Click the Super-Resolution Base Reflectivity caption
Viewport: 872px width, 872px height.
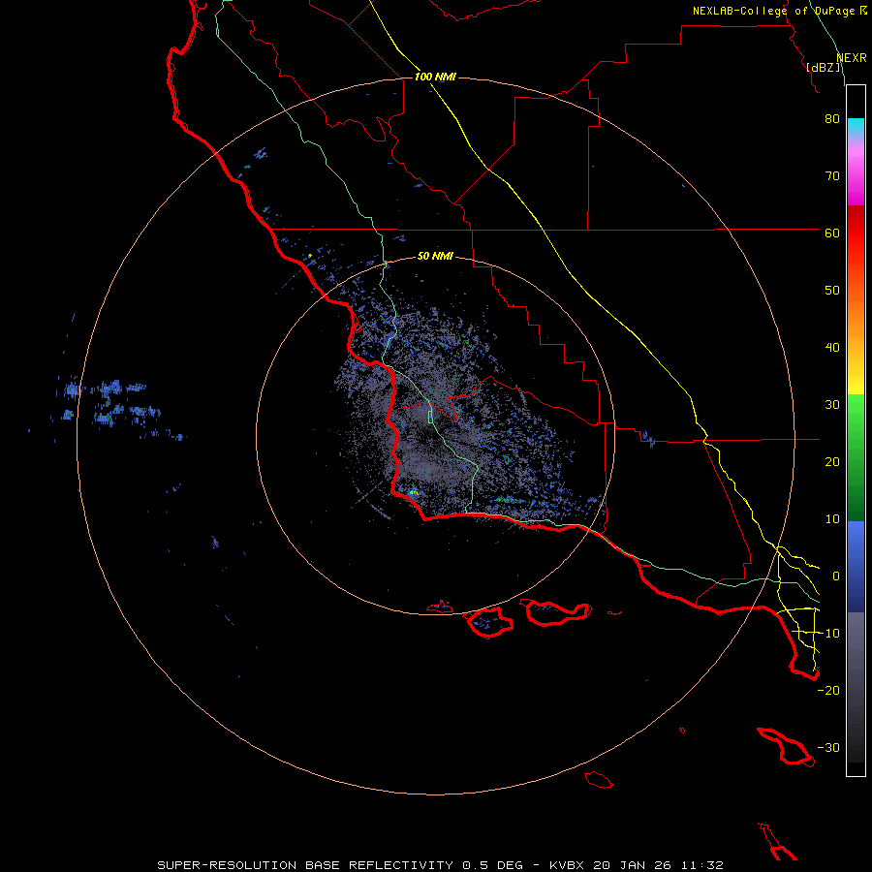pos(441,865)
